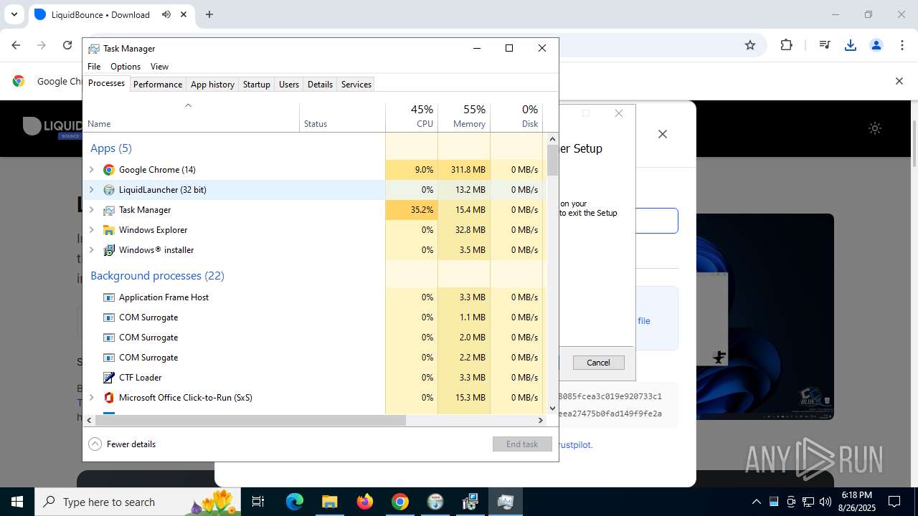The height and width of the screenshot is (516, 918).
Task: Click the Windows Explorer process icon
Action: 109,230
